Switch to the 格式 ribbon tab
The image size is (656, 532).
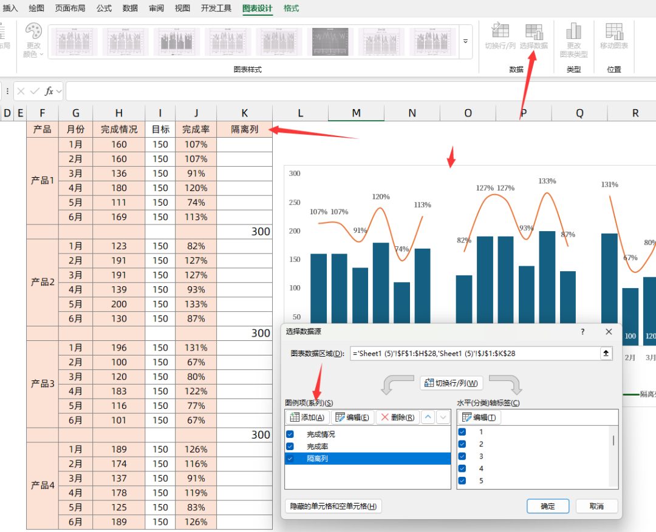point(291,8)
